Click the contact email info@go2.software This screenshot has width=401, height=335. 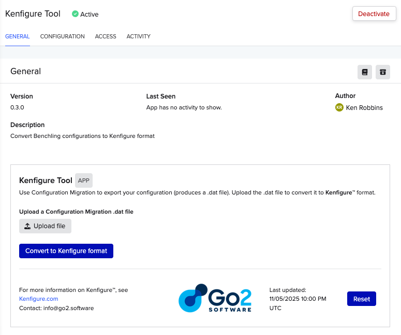pos(68,308)
